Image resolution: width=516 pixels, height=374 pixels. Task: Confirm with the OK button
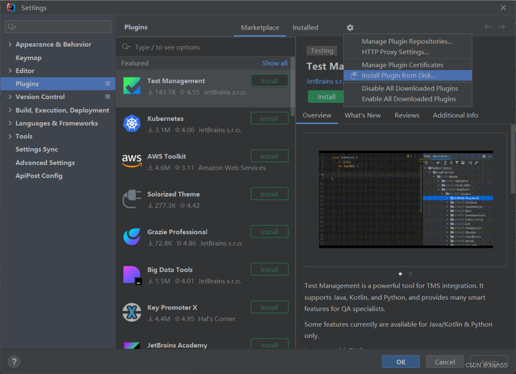[401, 362]
